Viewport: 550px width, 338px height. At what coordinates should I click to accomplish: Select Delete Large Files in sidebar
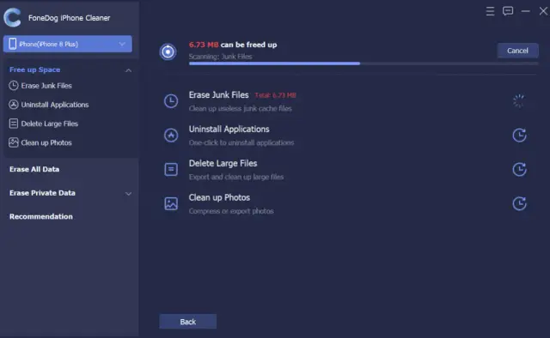click(x=50, y=124)
